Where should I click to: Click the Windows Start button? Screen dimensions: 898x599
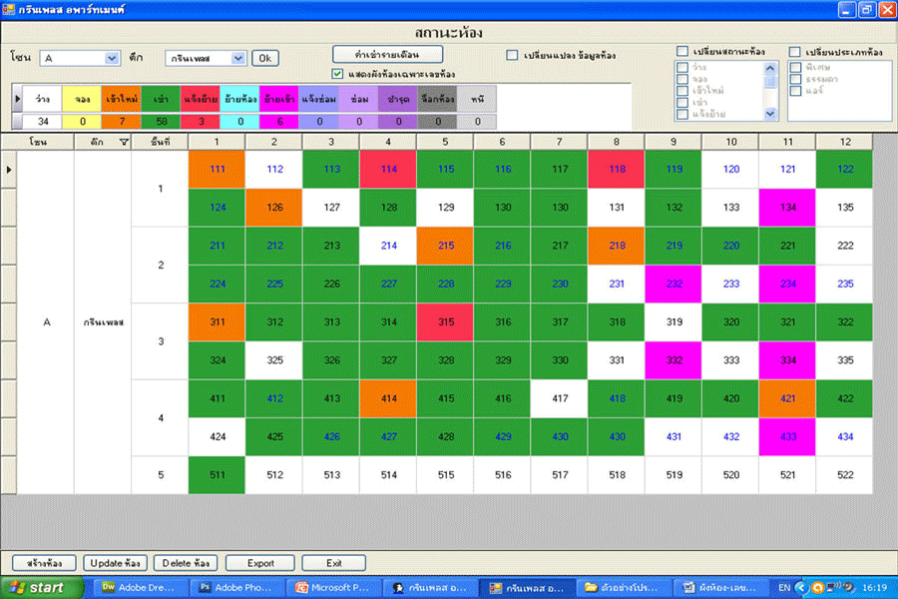37,588
